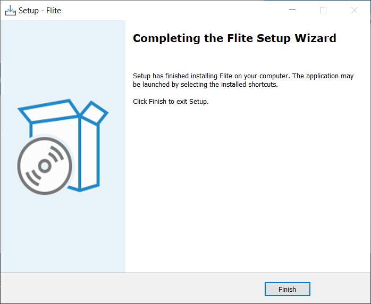Click the grey bottom button bar area

click(x=133, y=289)
